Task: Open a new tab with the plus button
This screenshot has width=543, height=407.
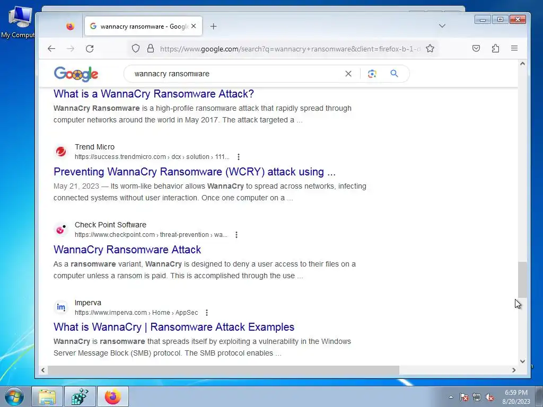Action: (x=213, y=26)
